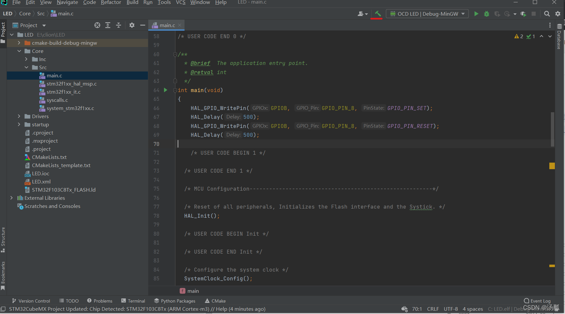Click the Build hammer icon
This screenshot has width=565, height=314.
(378, 14)
